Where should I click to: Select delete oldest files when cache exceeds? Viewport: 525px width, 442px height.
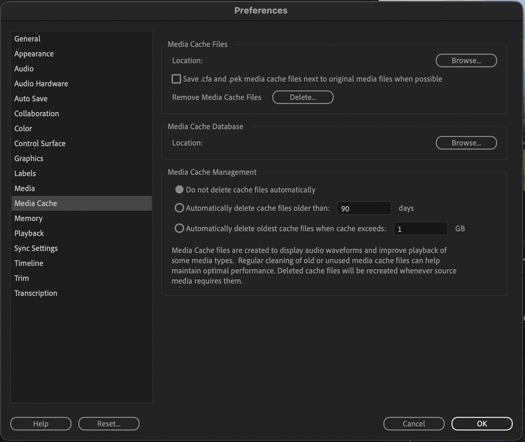(179, 228)
